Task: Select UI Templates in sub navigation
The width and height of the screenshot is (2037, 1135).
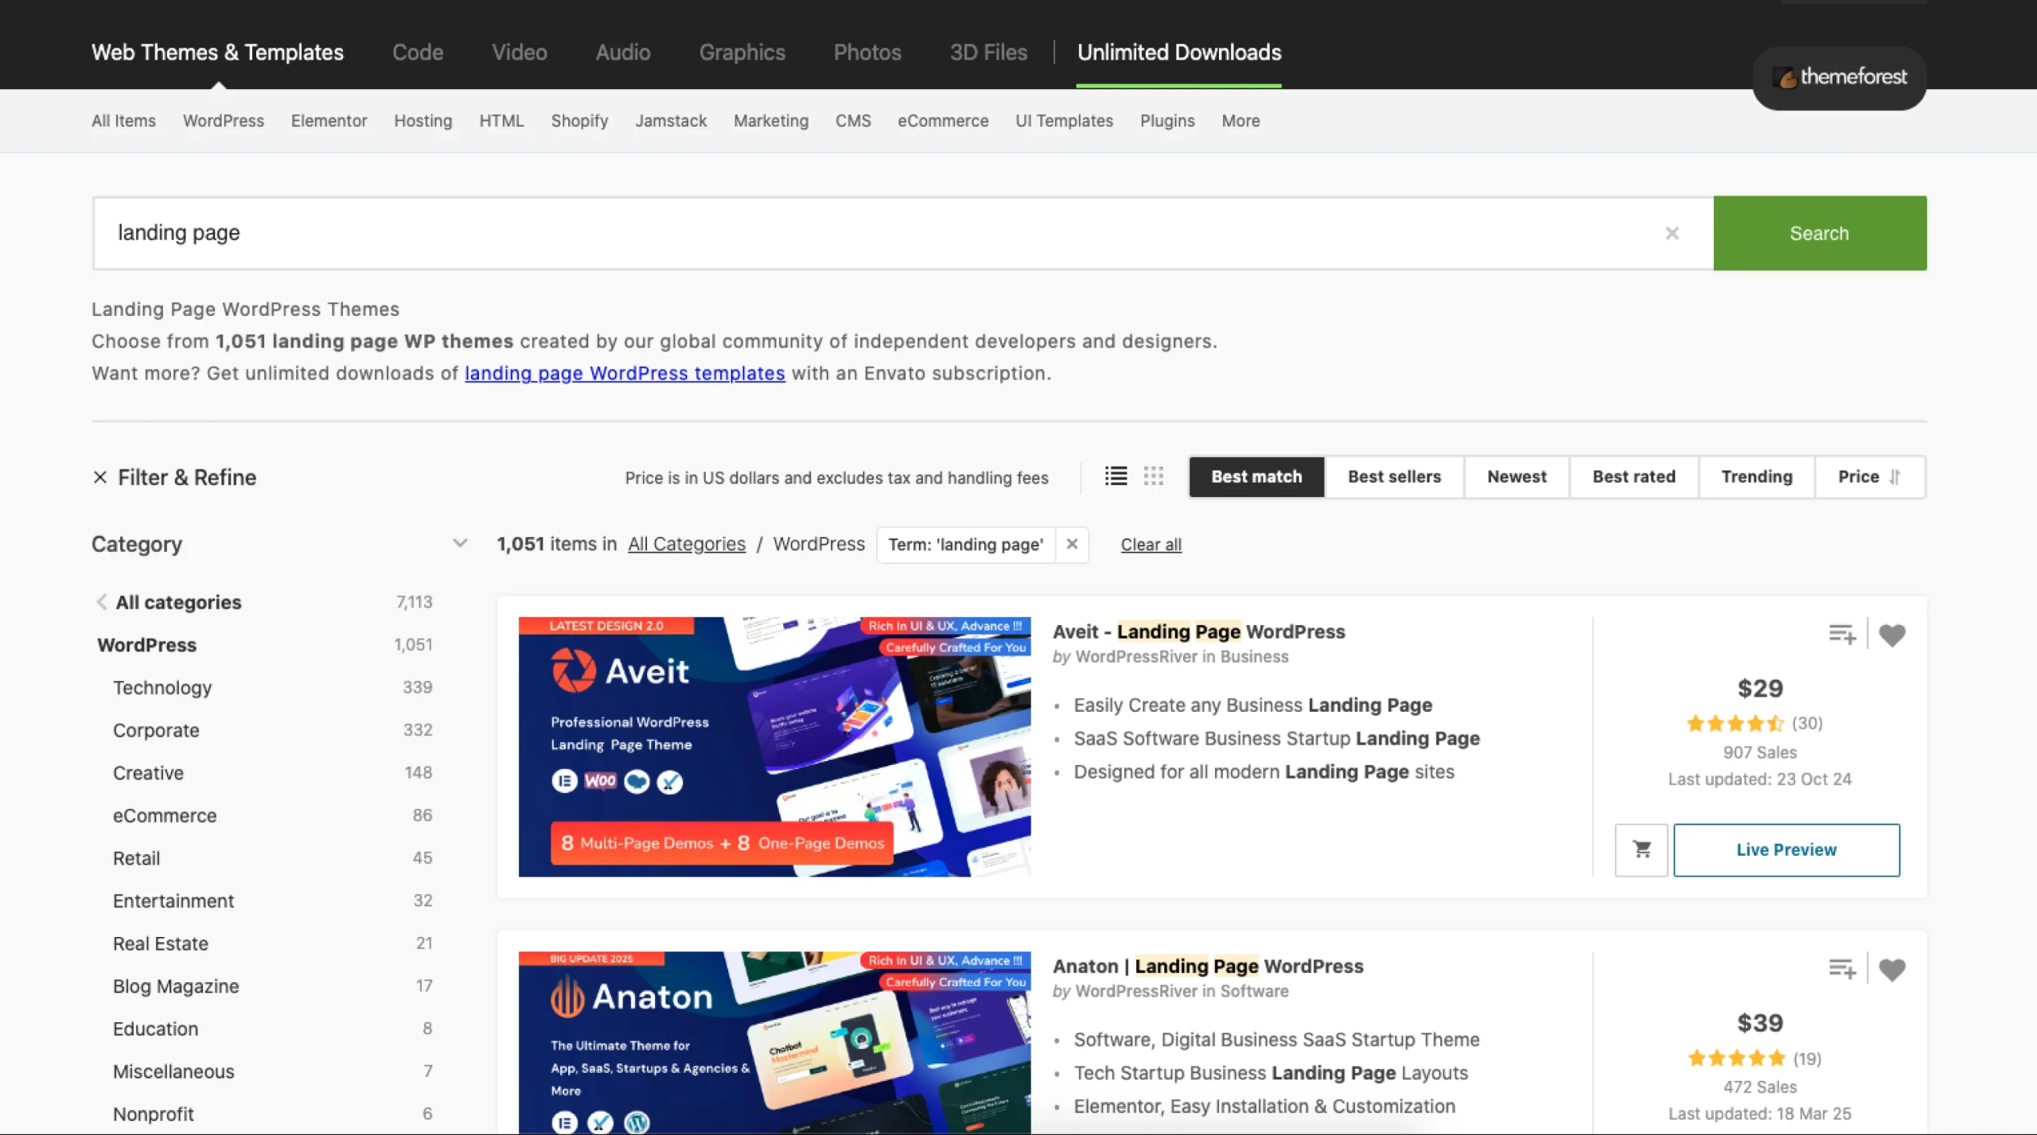Action: [x=1064, y=121]
